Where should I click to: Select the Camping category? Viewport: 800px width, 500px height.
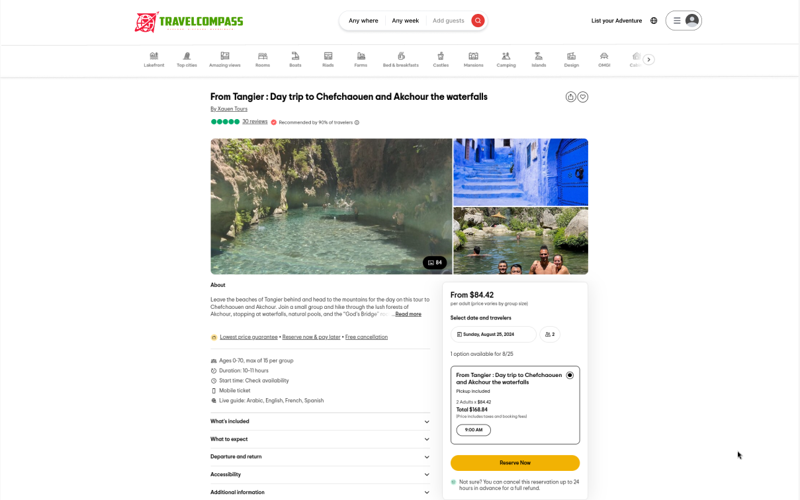point(506,60)
